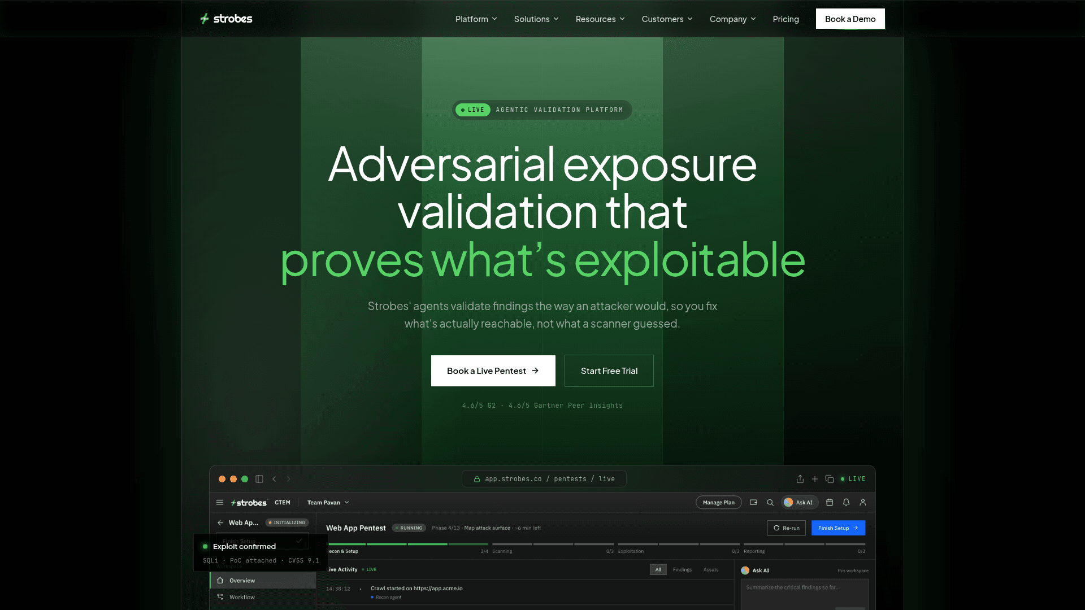Viewport: 1085px width, 610px height.
Task: Click the Ask AI prompt text box
Action: (x=805, y=595)
